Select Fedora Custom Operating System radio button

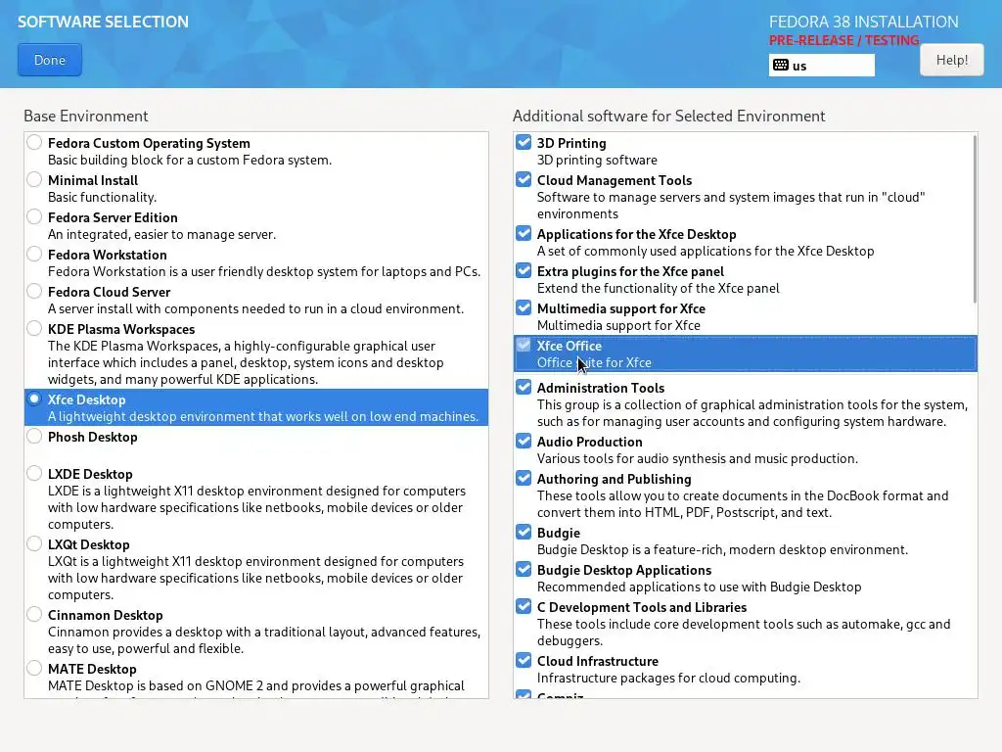click(x=34, y=143)
